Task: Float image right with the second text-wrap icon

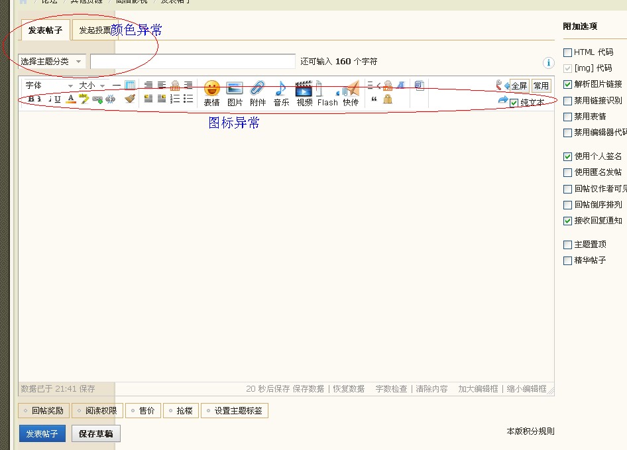Action: pyautogui.click(x=162, y=98)
